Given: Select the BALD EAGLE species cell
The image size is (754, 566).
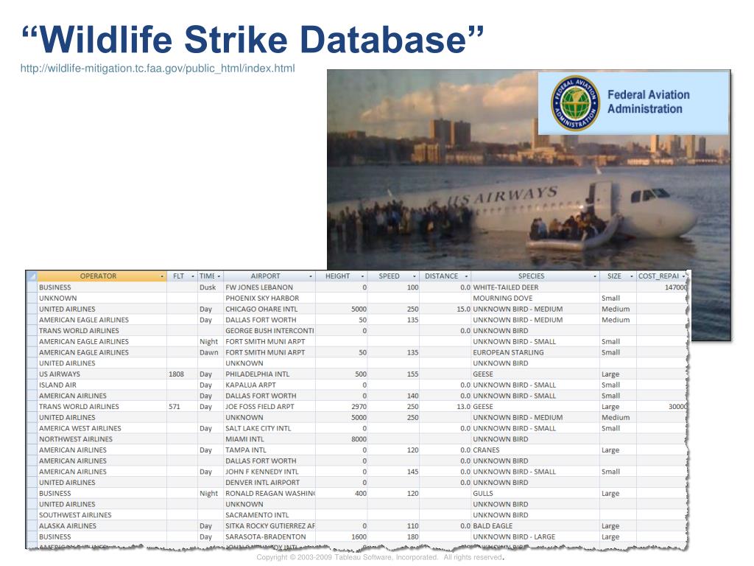Looking at the screenshot, I should tap(535, 526).
